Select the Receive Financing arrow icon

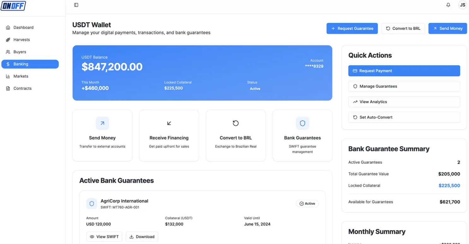(169, 123)
